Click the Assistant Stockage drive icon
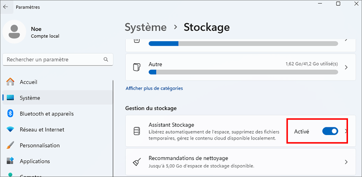 point(137,131)
